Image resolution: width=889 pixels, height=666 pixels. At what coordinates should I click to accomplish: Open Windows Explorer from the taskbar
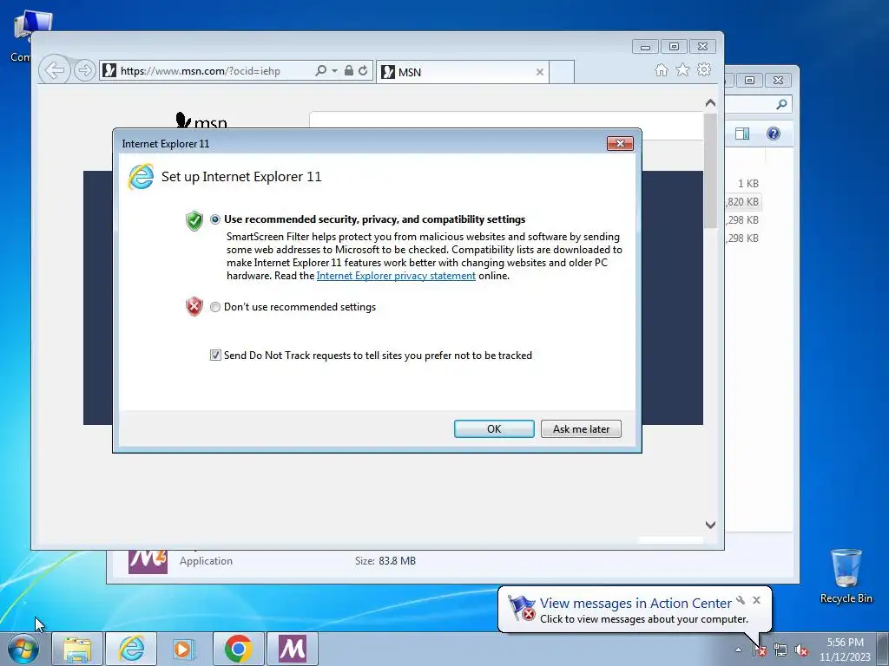coord(77,649)
